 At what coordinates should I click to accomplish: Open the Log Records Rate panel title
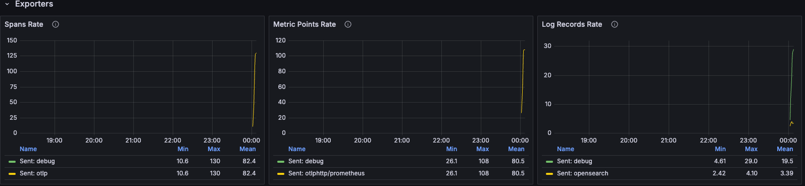click(x=572, y=24)
